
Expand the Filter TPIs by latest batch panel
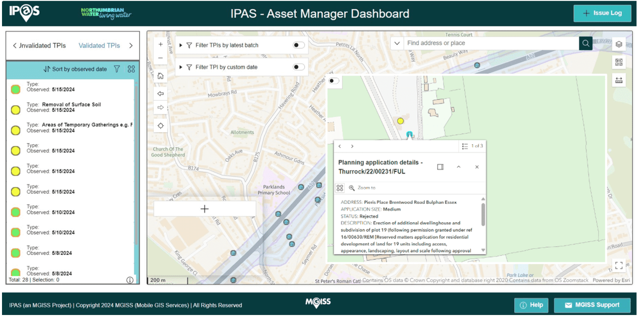(180, 45)
